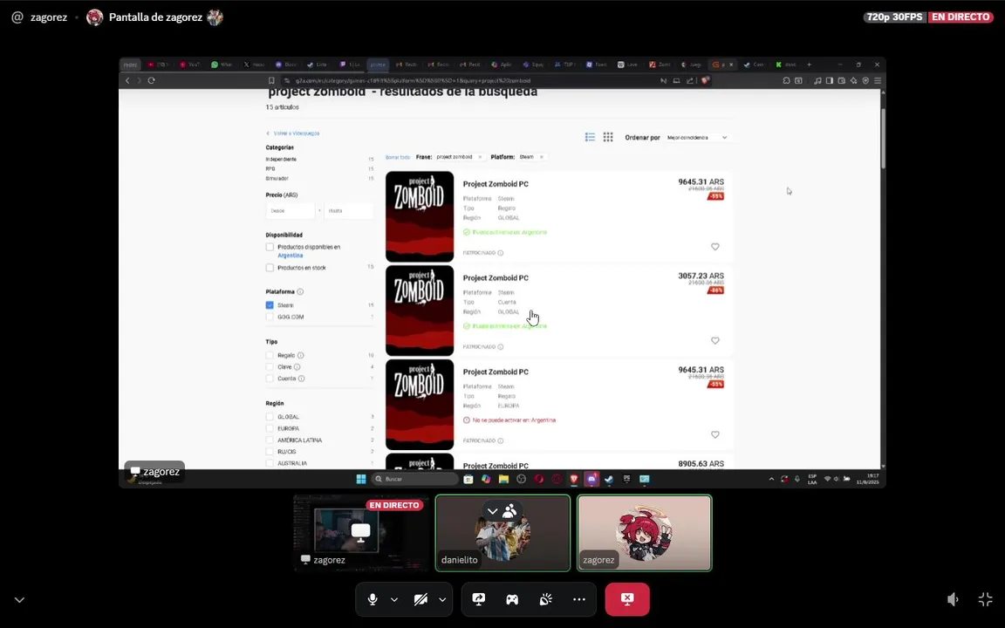Uncheck the Steam platform checkbox
1005x628 pixels.
pyautogui.click(x=270, y=305)
